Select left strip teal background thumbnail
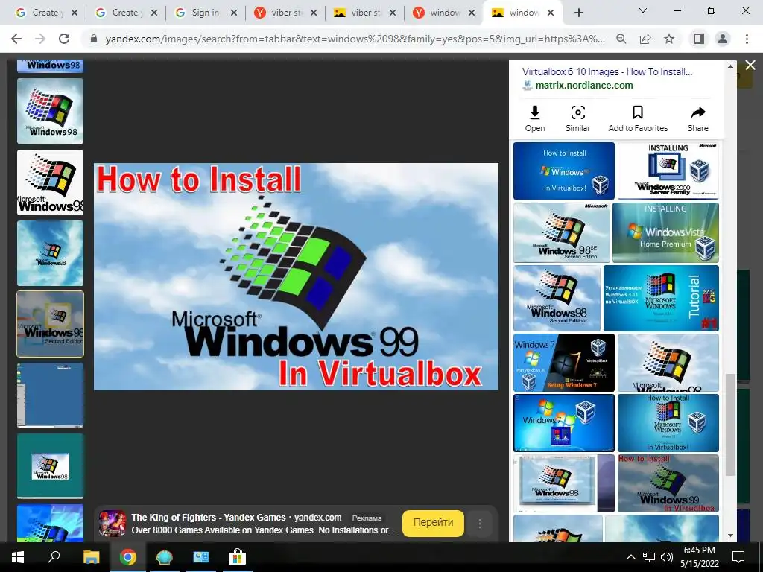Image resolution: width=763 pixels, height=572 pixels. click(50, 466)
